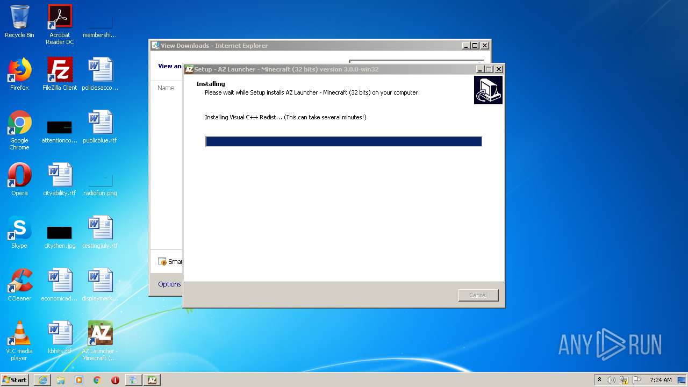Launch Google Chrome from desktop
The image size is (688, 387).
click(x=19, y=130)
